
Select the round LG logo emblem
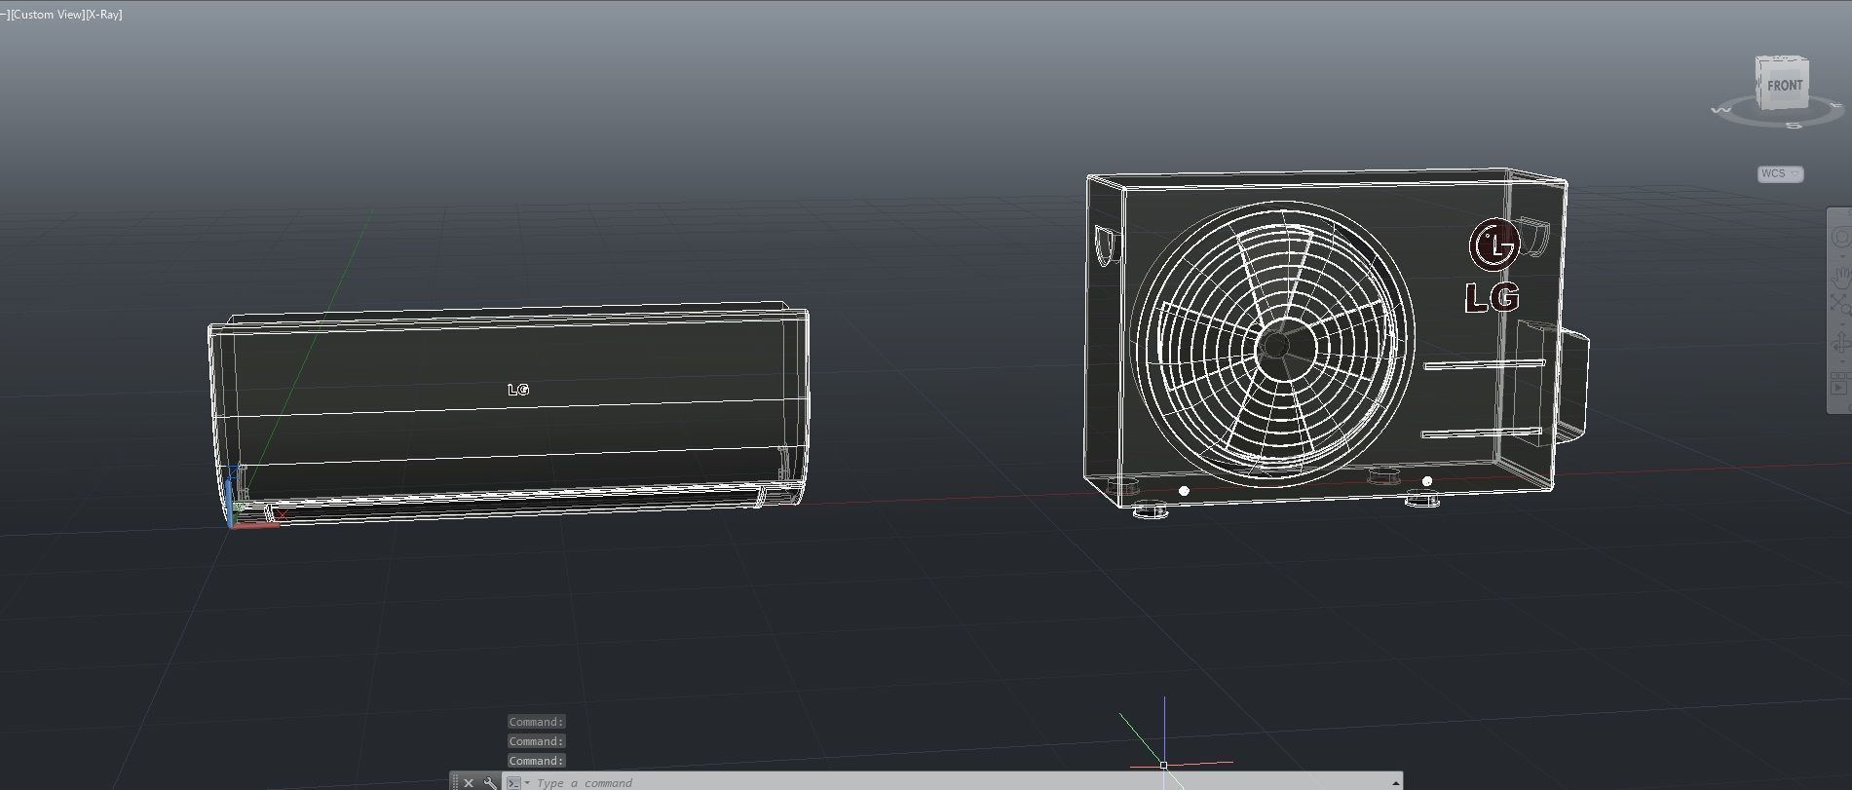pyautogui.click(x=1493, y=245)
